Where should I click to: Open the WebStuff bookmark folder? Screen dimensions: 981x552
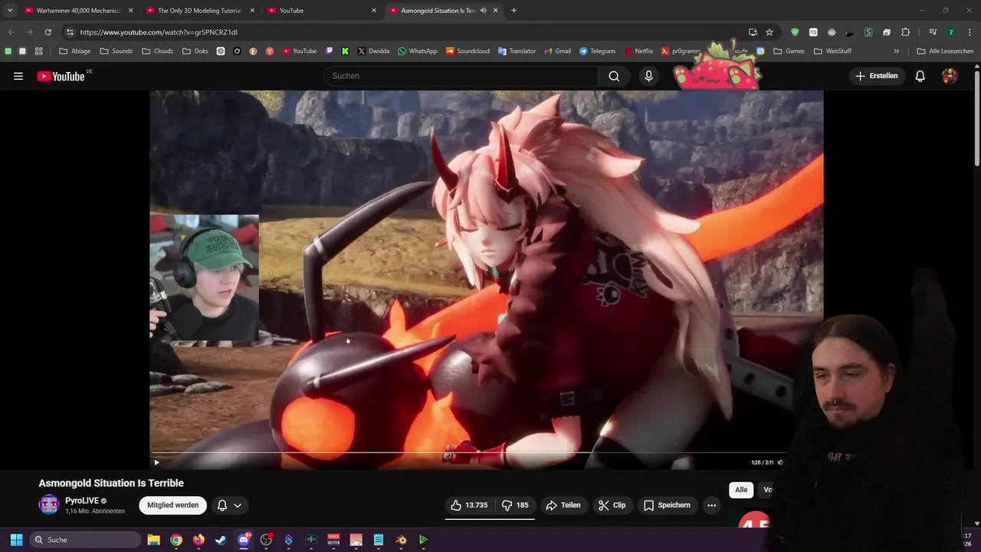point(833,51)
